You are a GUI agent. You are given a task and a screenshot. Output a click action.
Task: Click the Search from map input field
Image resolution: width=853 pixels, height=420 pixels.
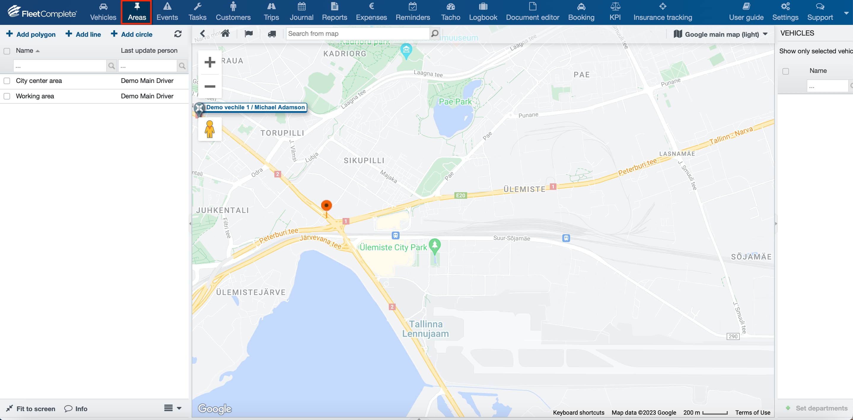[357, 33]
